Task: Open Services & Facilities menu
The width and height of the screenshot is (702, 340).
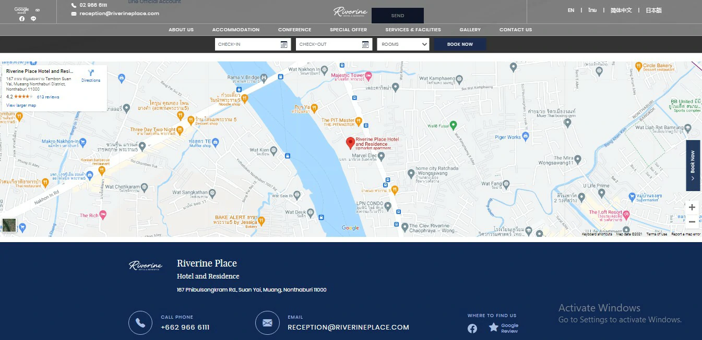Action: (413, 30)
